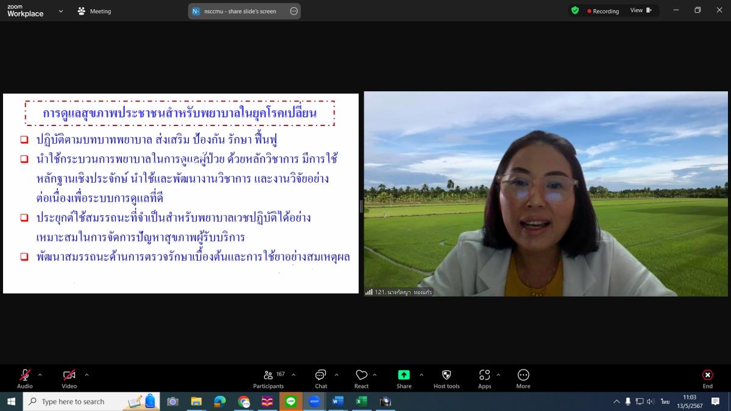Switch to the Meeting tab
Viewport: 731px width, 411px height.
point(94,11)
